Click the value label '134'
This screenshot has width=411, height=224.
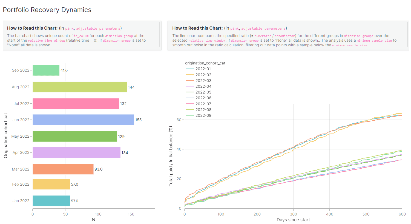click(x=125, y=153)
